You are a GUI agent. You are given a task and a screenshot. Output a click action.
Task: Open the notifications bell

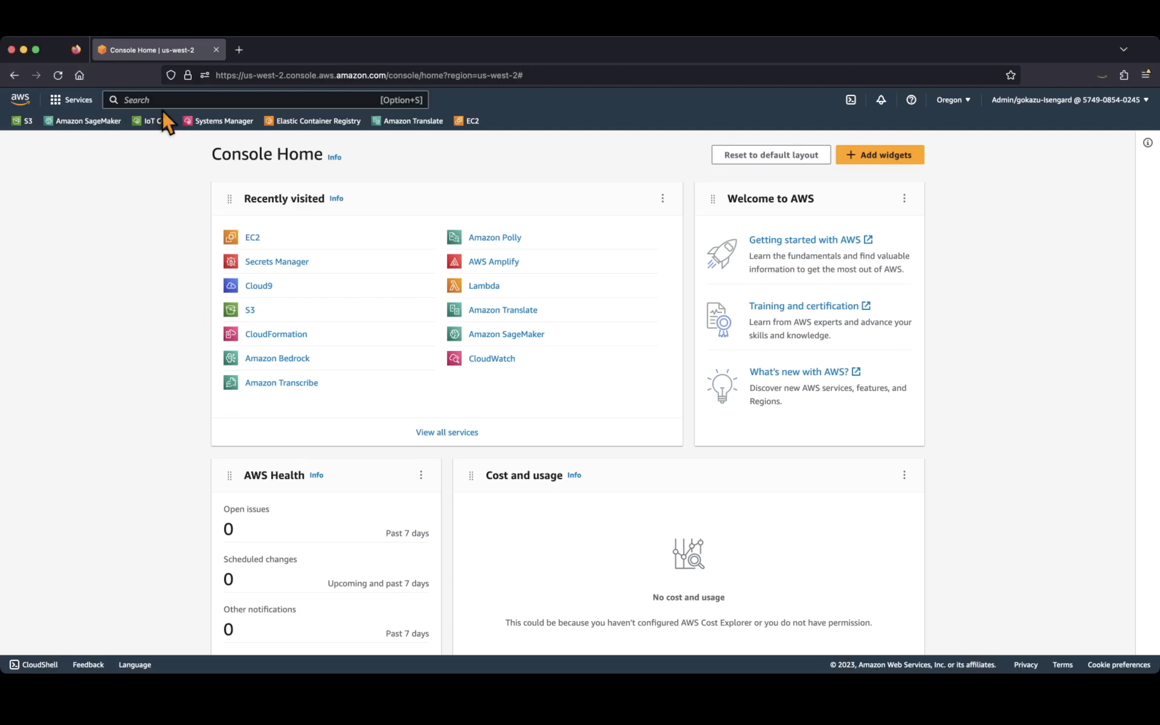pos(881,100)
